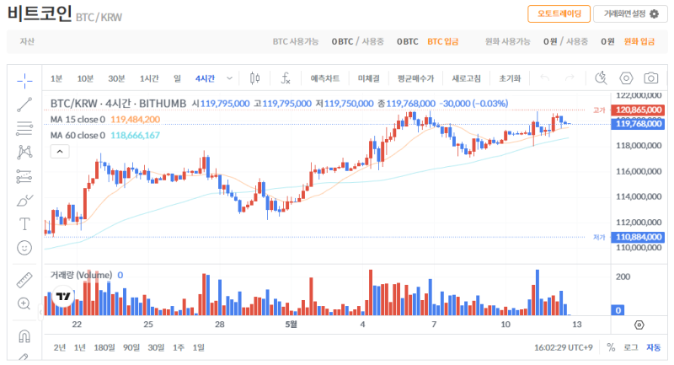Click the gear icon in 거래화면설정
Viewport: 674px width, 365px height.
pos(654,14)
